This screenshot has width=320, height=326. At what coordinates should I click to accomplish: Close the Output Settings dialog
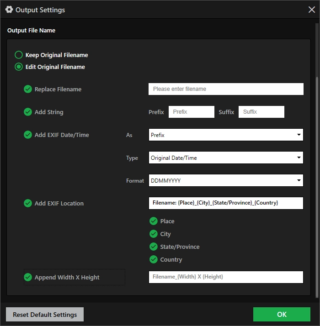pyautogui.click(x=312, y=9)
